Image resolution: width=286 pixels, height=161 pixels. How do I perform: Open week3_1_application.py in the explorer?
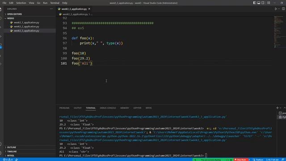click(x=29, y=22)
